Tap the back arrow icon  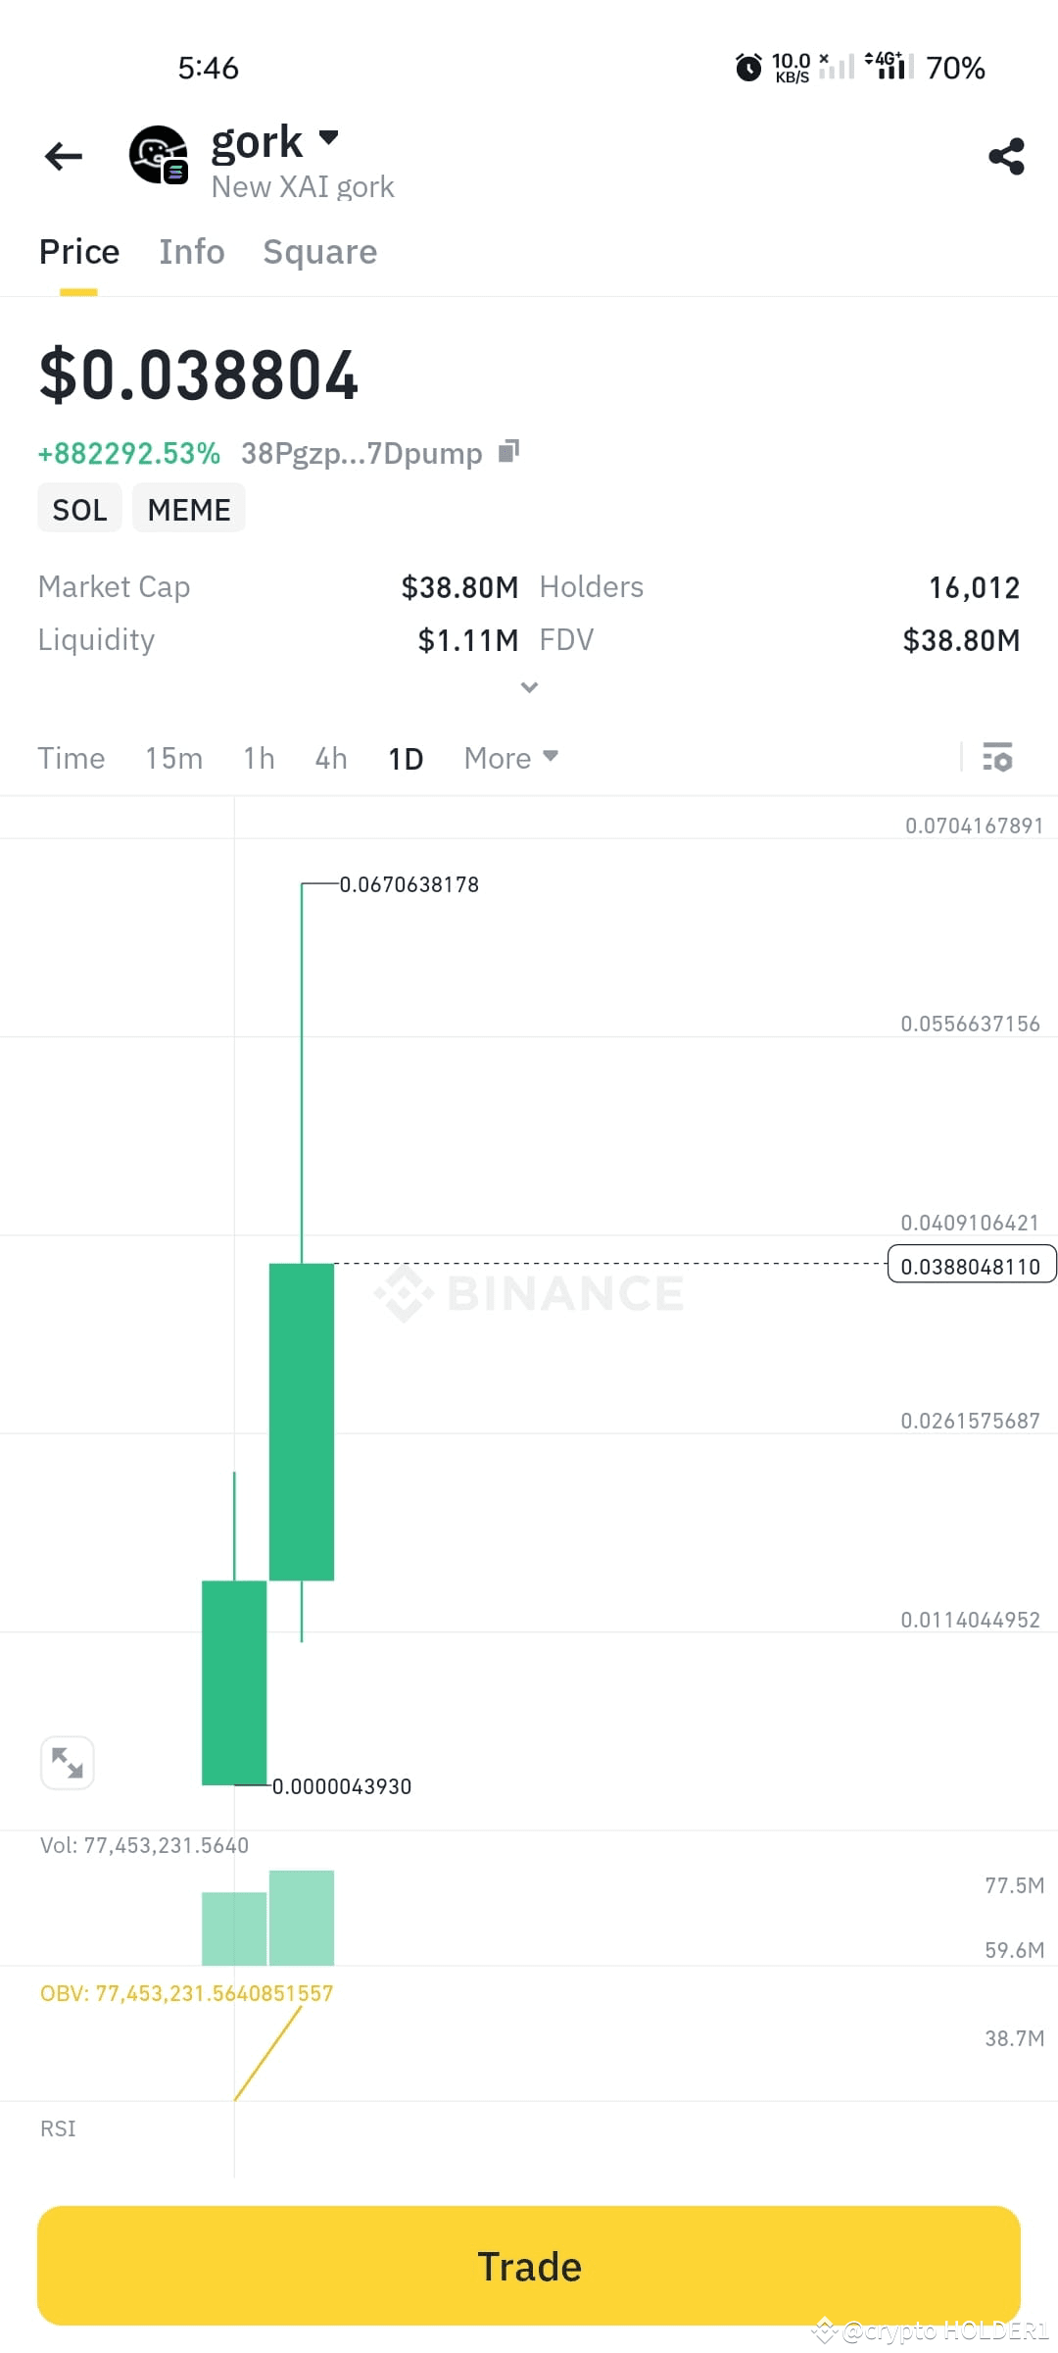(64, 156)
